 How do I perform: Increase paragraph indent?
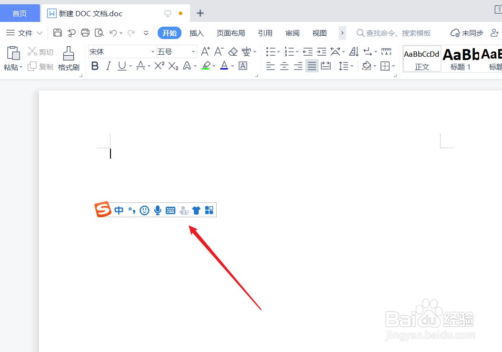(321, 51)
